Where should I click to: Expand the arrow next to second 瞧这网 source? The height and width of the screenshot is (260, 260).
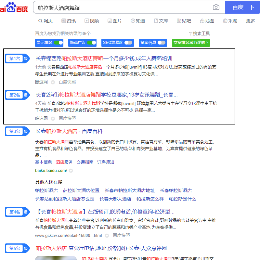pos(53,119)
